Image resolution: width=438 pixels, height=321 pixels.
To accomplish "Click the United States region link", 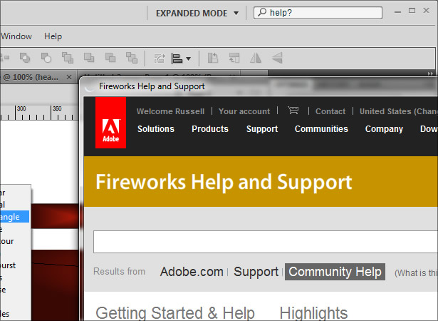I will click(x=399, y=111).
